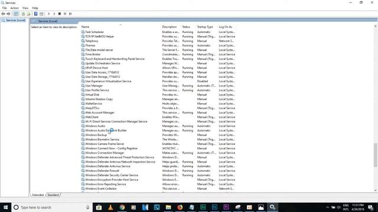The height and width of the screenshot is (212, 378).
Task: Select the Windows Biometric Service row
Action: pyautogui.click(x=102, y=140)
